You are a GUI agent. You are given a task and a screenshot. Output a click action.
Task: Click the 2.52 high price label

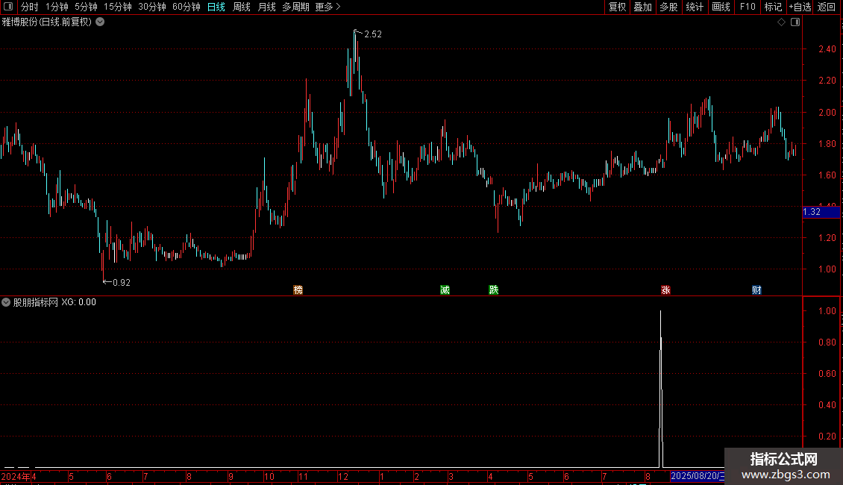coord(372,34)
